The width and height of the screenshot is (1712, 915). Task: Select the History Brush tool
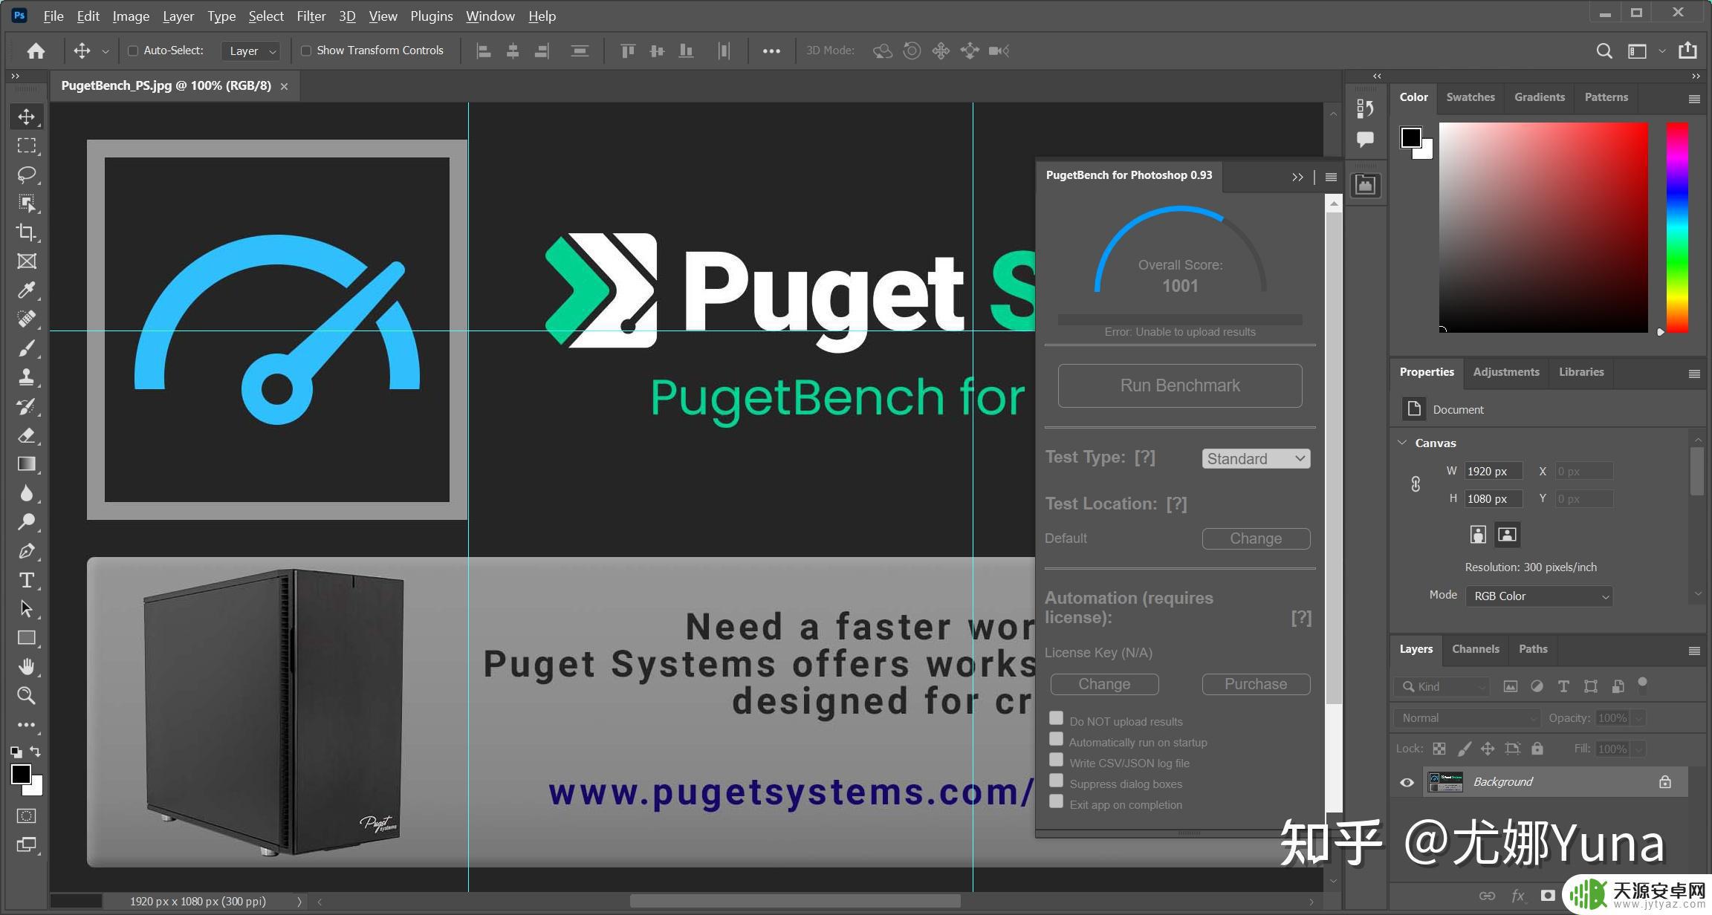coord(27,406)
